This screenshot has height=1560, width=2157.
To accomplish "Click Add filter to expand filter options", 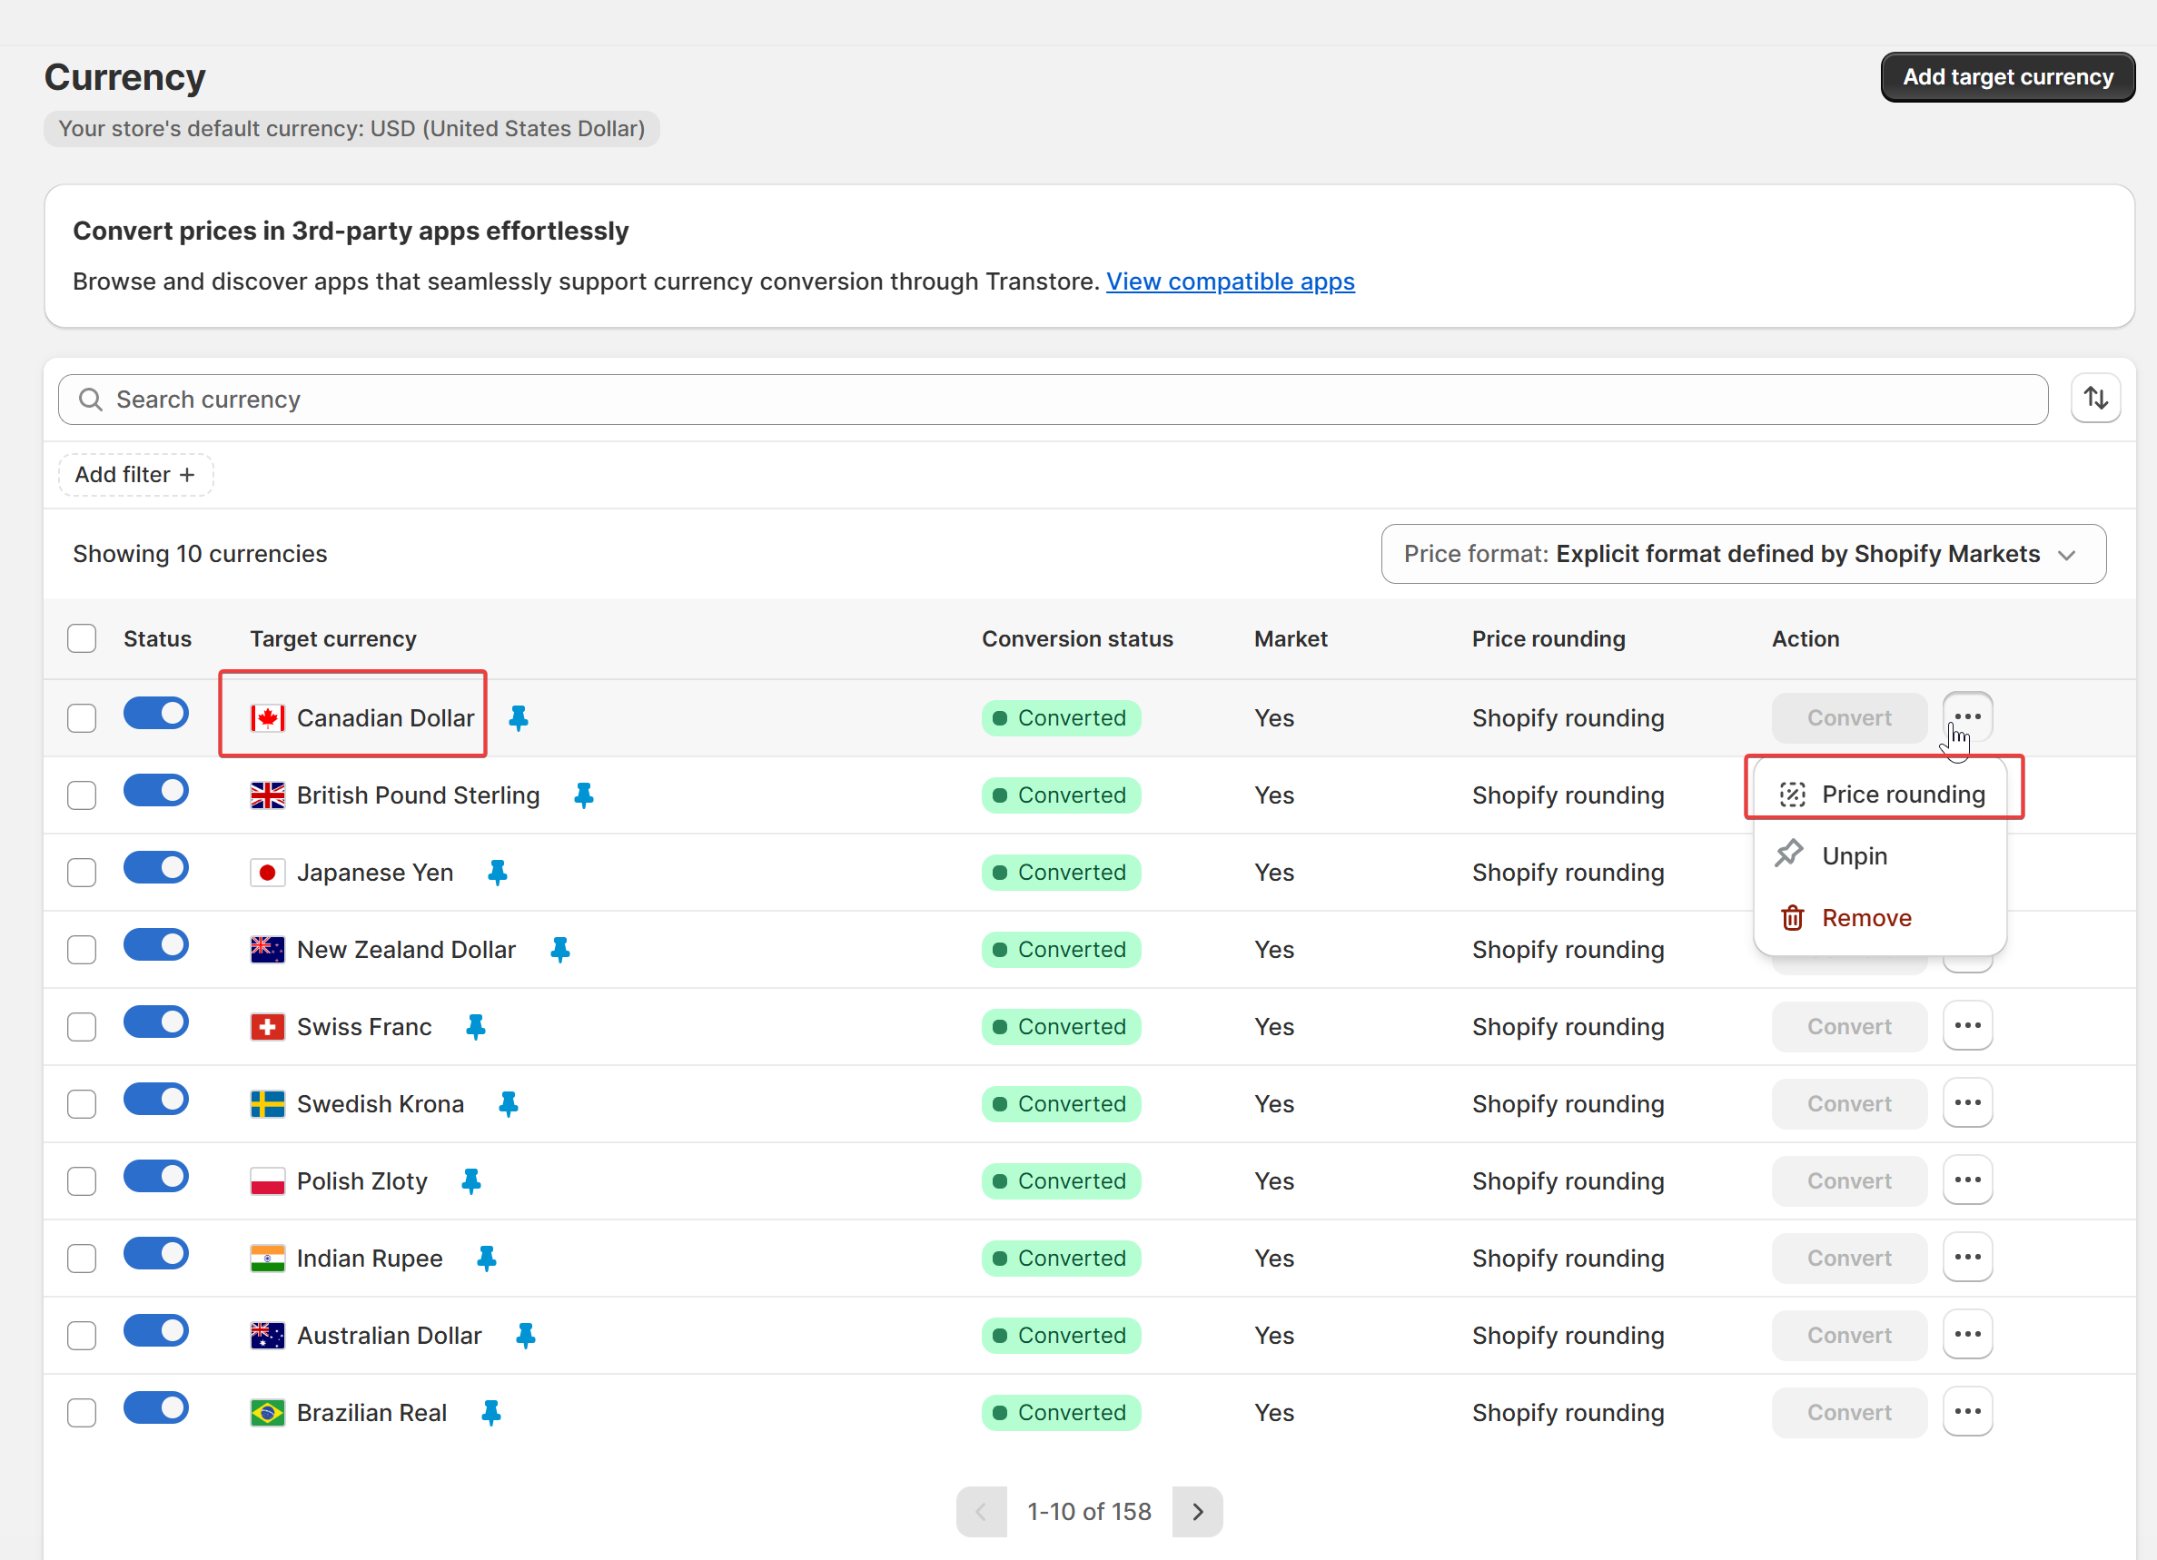I will point(135,474).
